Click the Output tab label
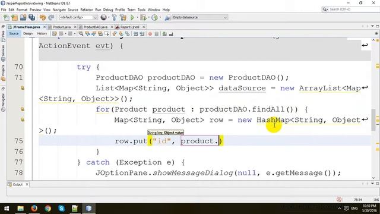380x214 pixels. pyautogui.click(x=17, y=184)
